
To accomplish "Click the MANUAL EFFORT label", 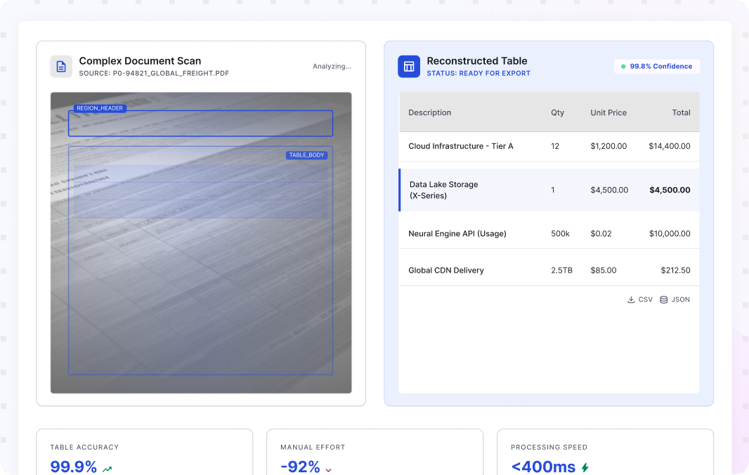I will pyautogui.click(x=313, y=448).
